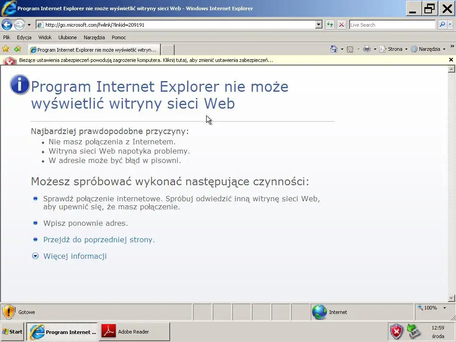The width and height of the screenshot is (456, 342).
Task: Click the Back navigation arrow button
Action: pos(7,25)
